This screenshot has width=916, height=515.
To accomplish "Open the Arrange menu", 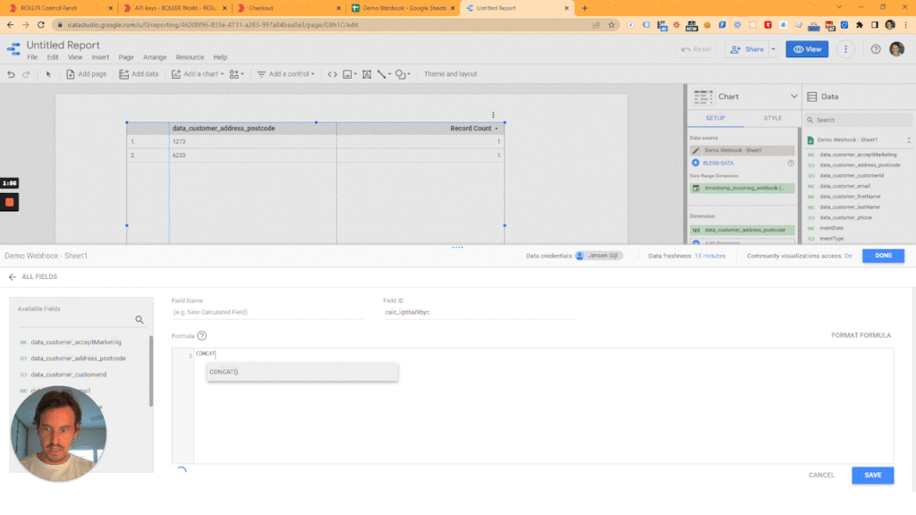I will point(155,57).
